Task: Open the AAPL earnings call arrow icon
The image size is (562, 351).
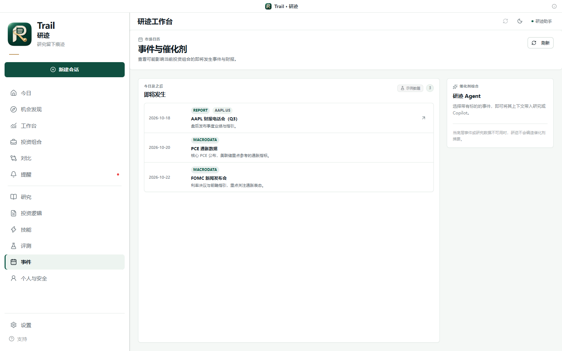Action: 424,118
